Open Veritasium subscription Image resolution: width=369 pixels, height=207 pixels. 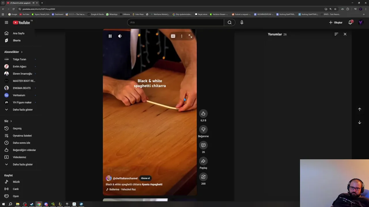pyautogui.click(x=20, y=95)
